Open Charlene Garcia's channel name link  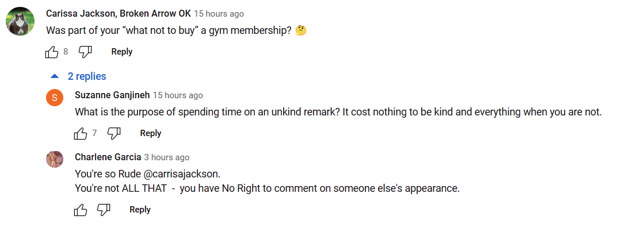coord(108,157)
